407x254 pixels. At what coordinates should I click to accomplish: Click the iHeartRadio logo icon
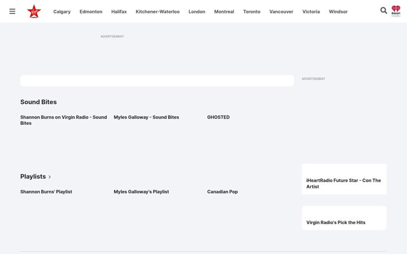(396, 11)
